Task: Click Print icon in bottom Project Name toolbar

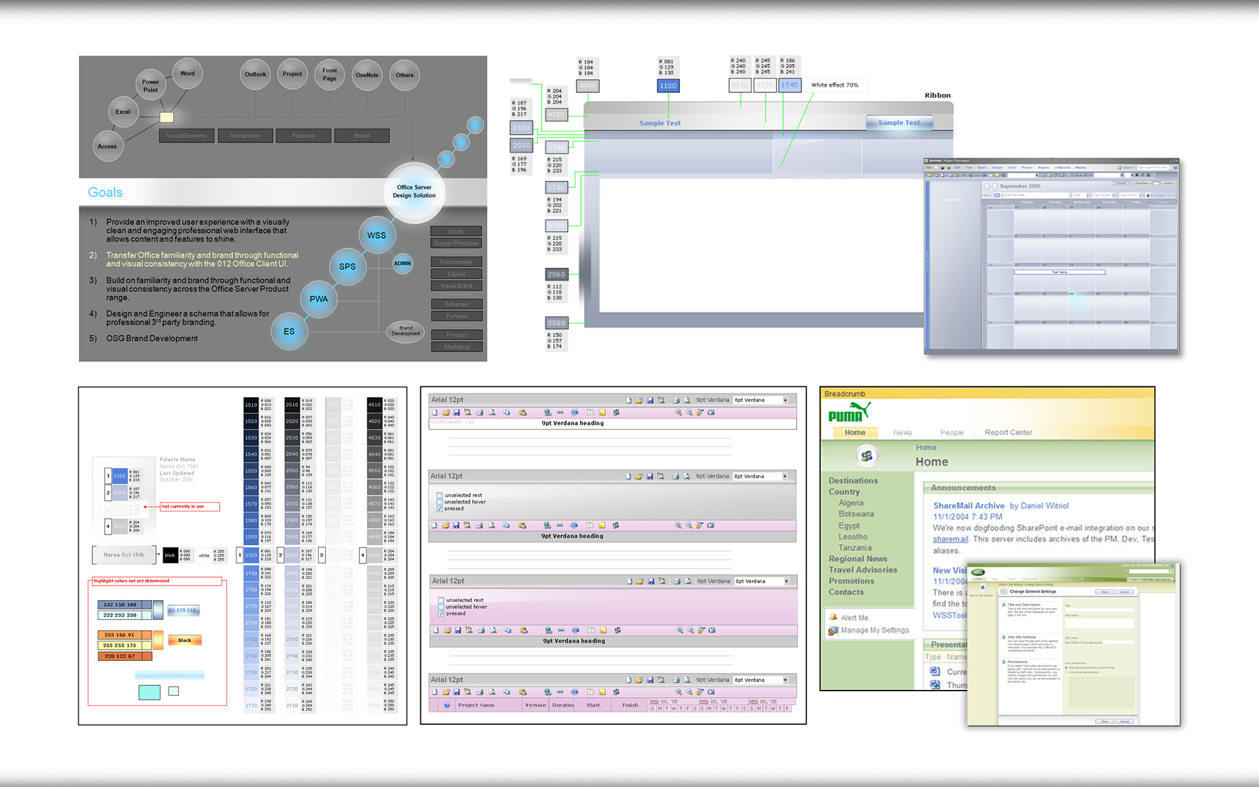Action: point(480,692)
